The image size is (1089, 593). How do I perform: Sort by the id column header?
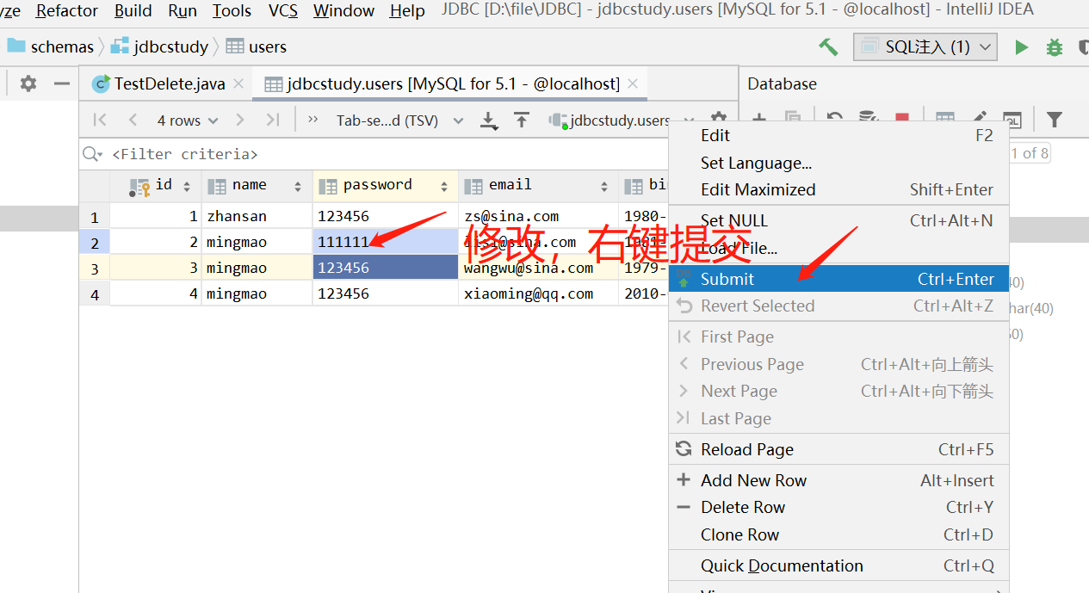tap(156, 185)
